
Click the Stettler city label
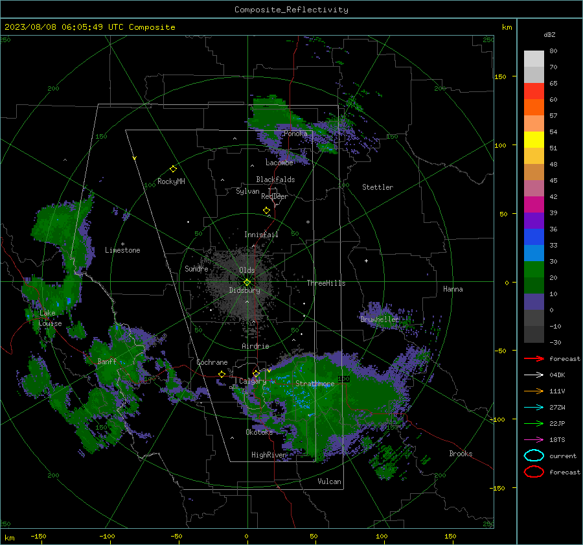pyautogui.click(x=378, y=187)
